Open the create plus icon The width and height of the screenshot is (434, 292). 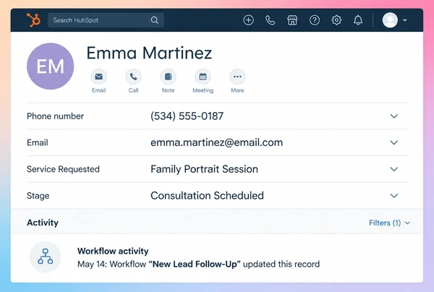click(x=248, y=20)
